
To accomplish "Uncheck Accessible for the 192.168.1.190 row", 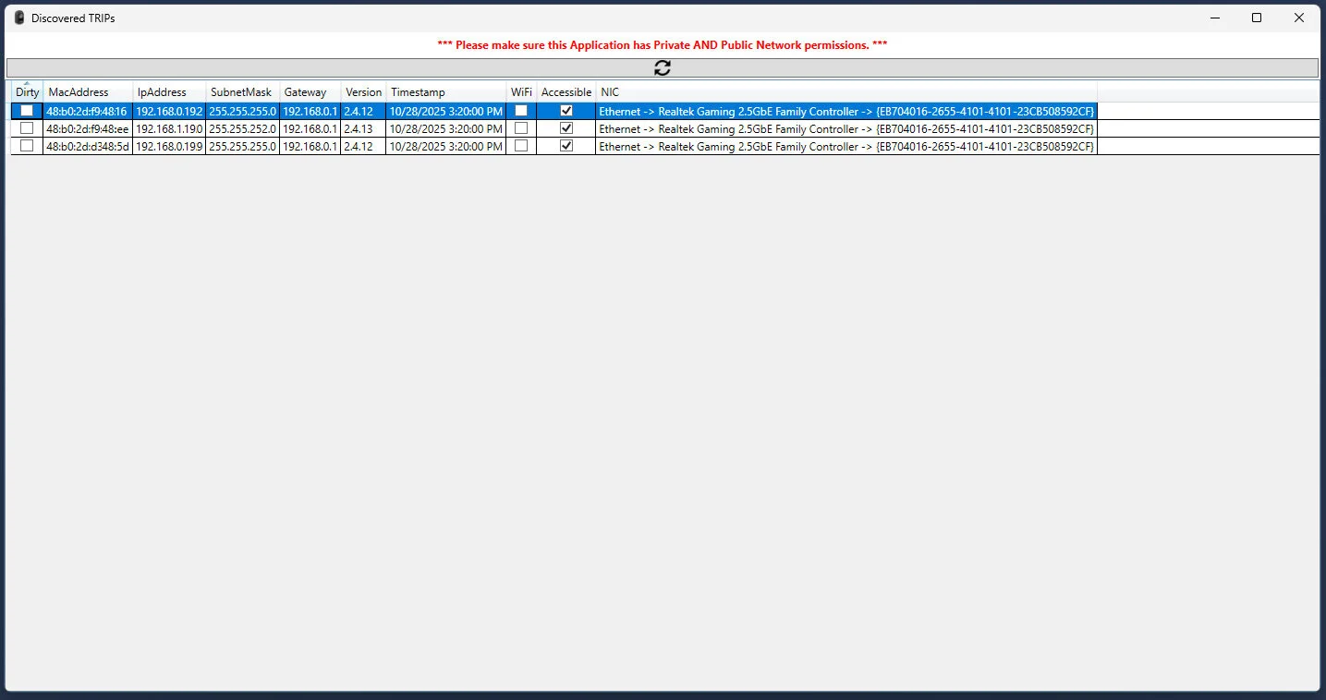I will [x=566, y=128].
